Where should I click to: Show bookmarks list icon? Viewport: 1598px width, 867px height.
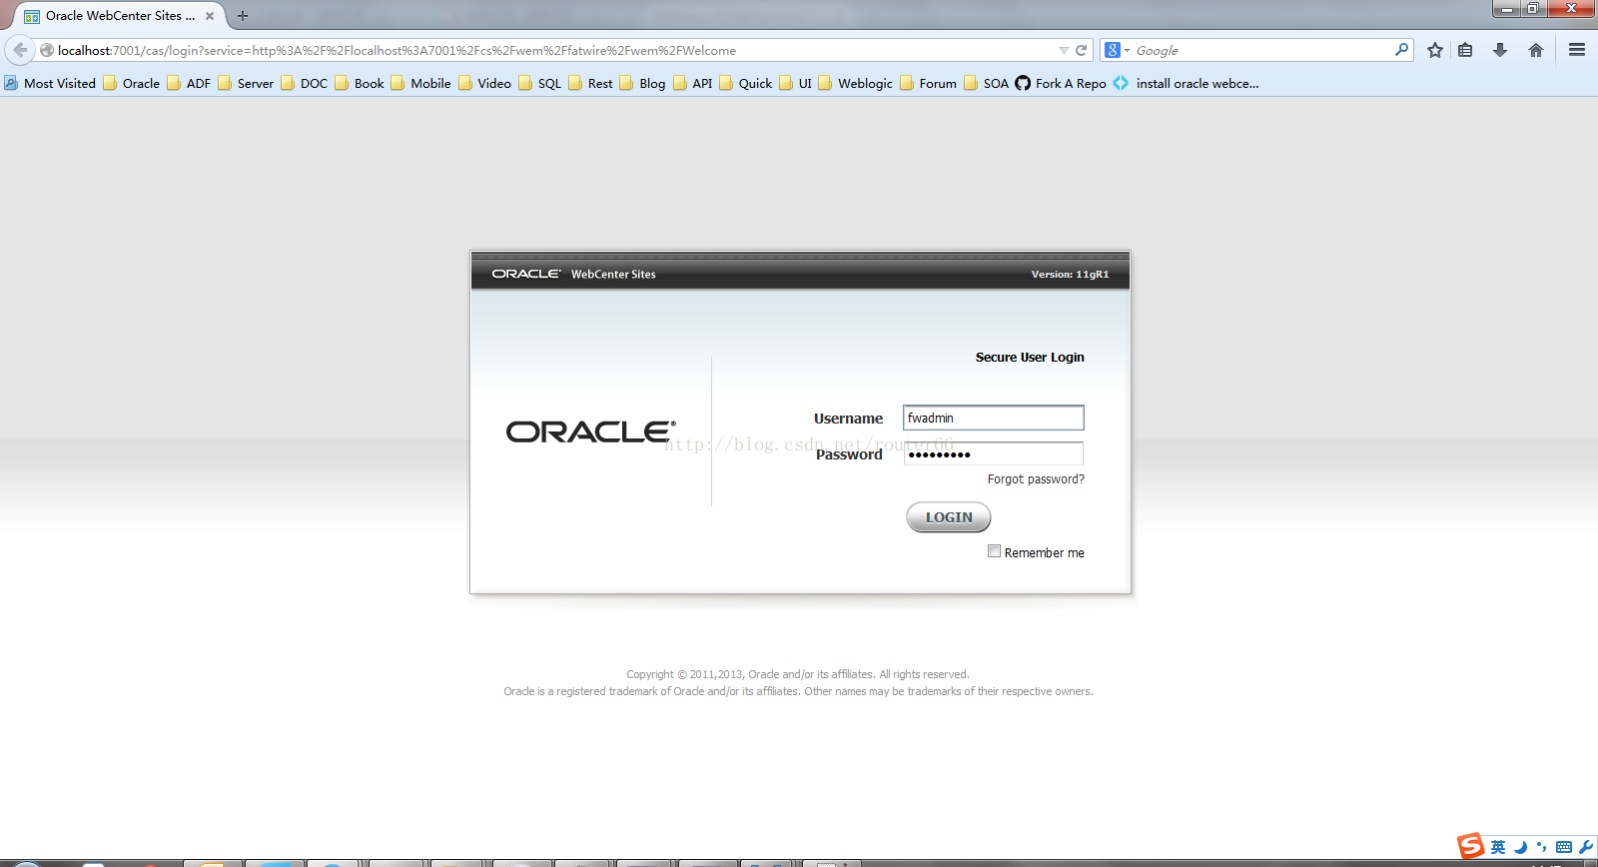(1465, 50)
